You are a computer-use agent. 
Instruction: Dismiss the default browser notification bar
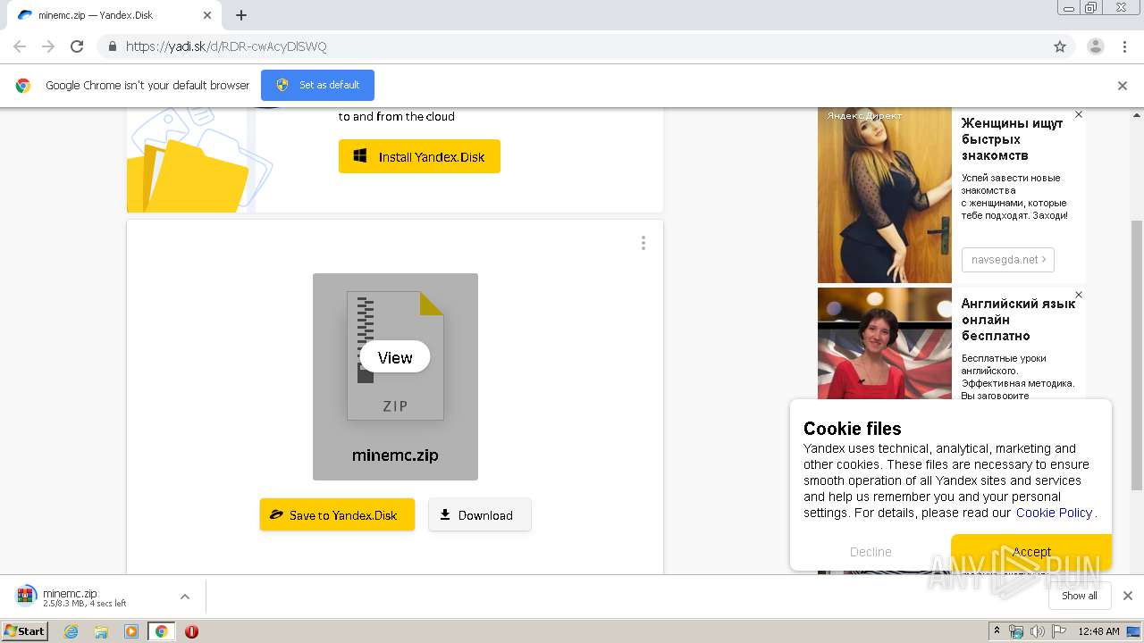coord(1123,86)
